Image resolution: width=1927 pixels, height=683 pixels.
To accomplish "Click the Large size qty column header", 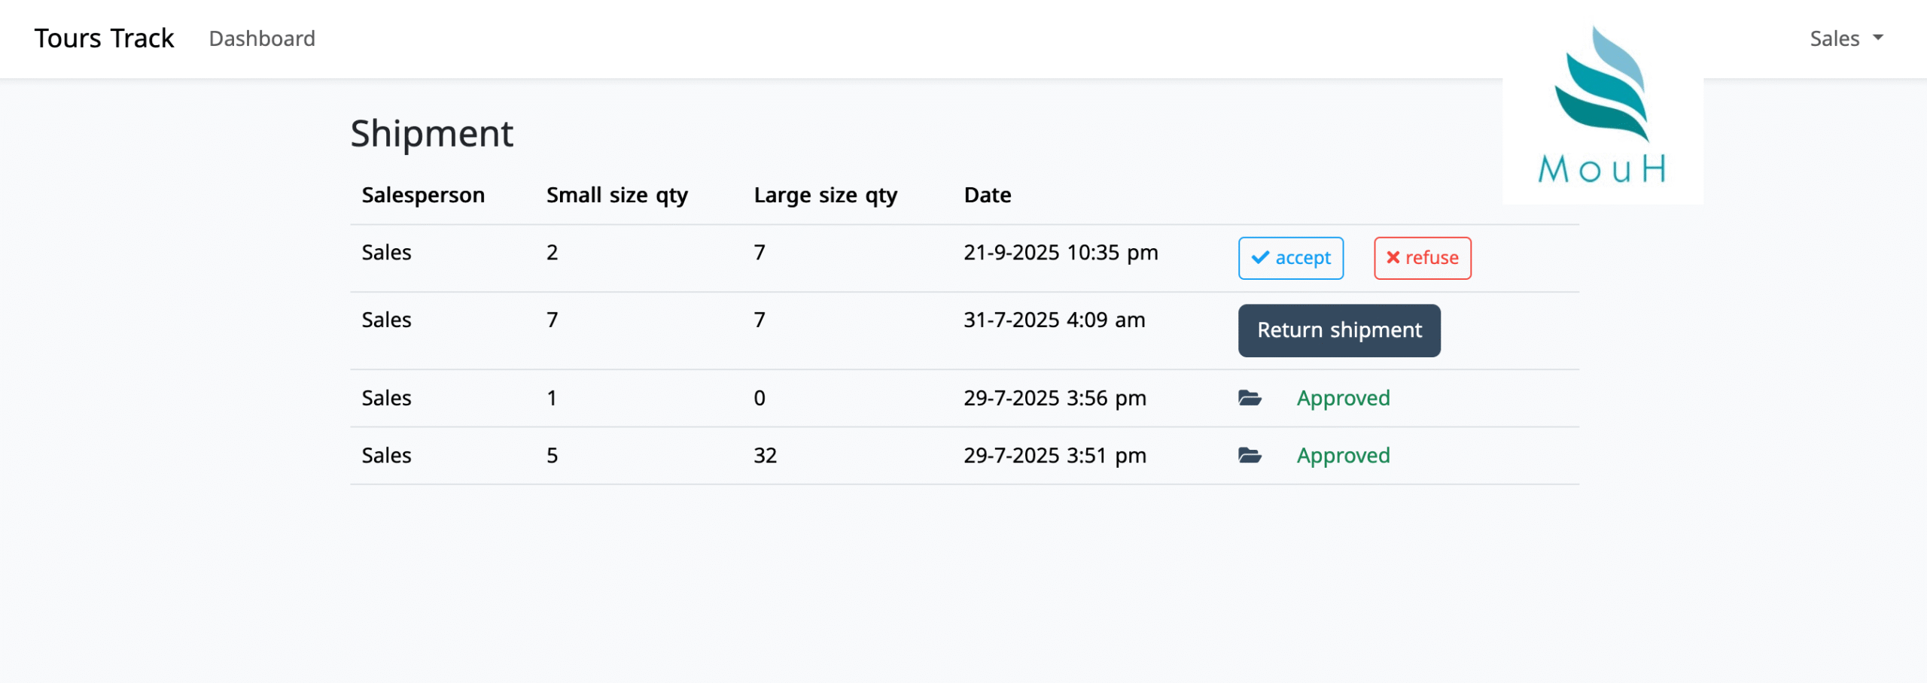I will (825, 196).
